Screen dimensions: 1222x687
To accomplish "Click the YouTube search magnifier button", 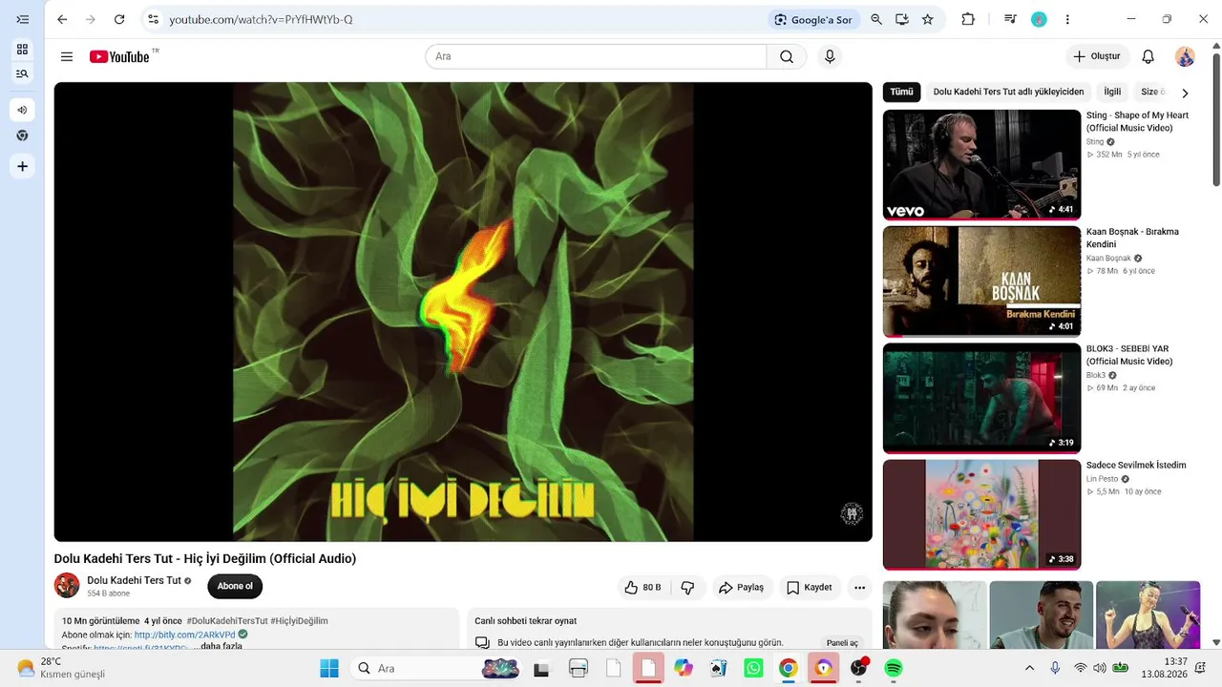I will 787,56.
